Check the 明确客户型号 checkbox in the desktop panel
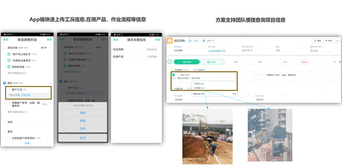This screenshot has width=342, height=165. (259, 75)
